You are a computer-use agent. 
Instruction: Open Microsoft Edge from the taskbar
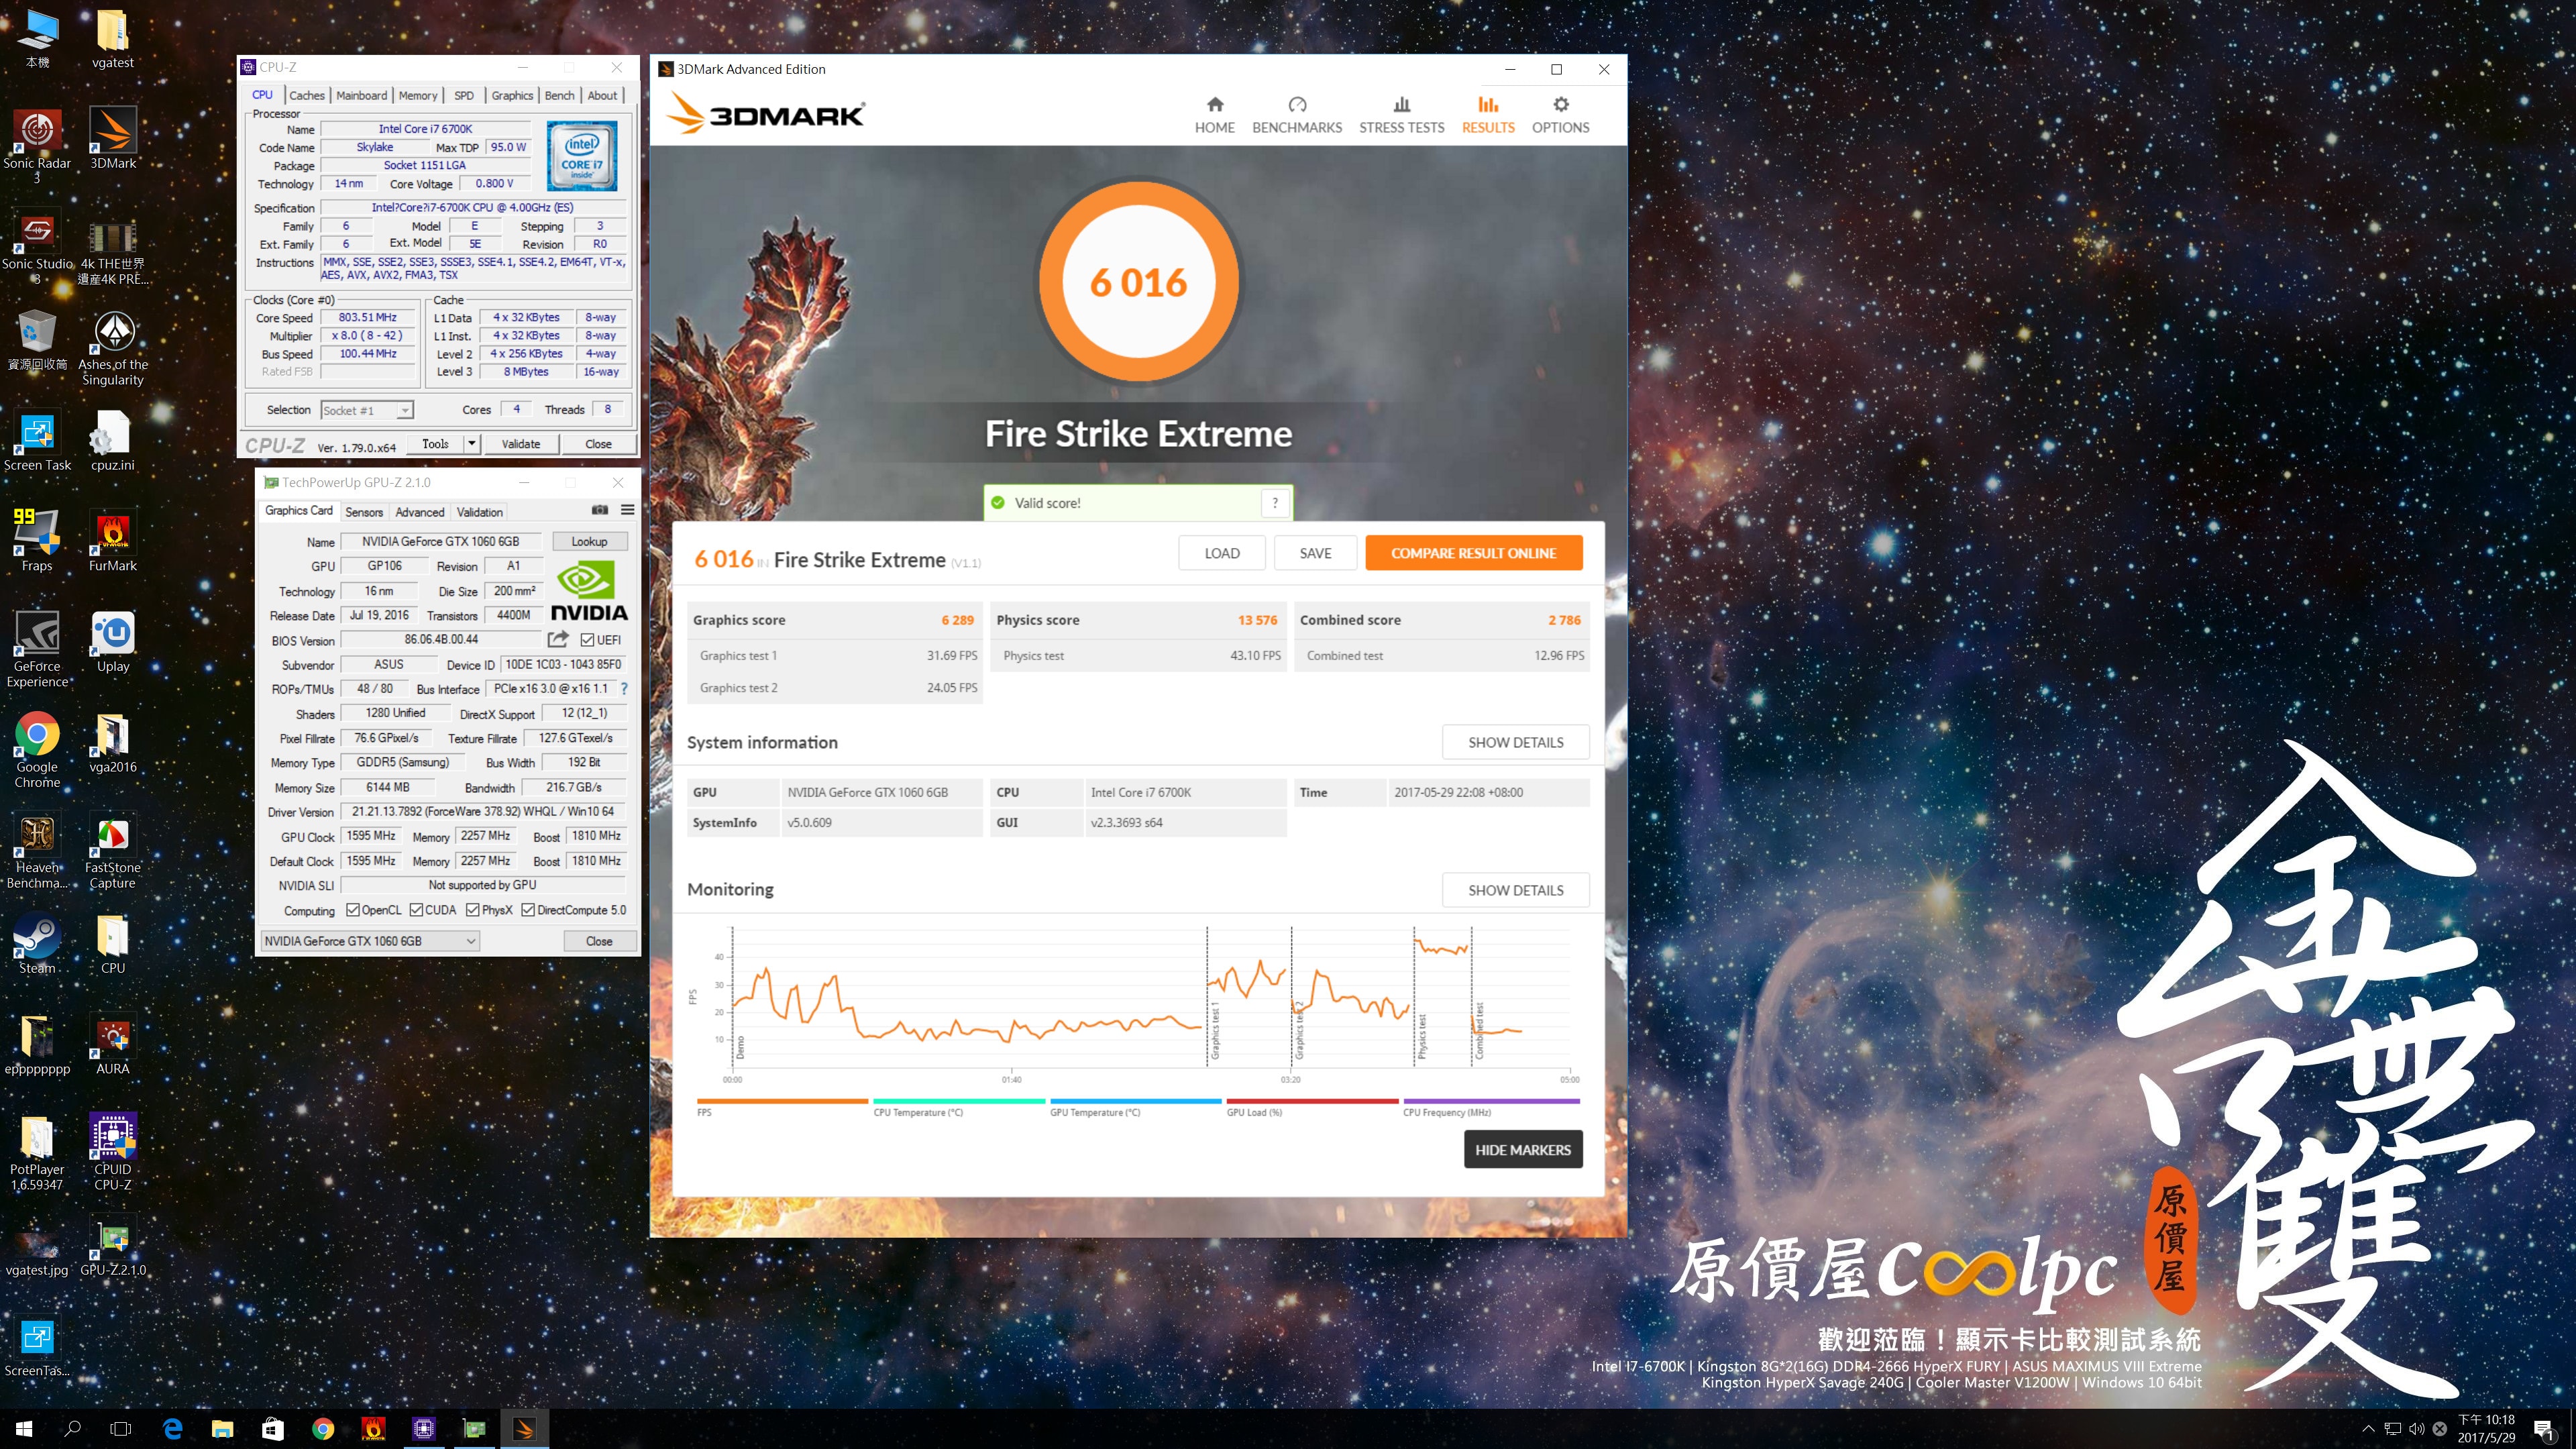pos(172,1429)
